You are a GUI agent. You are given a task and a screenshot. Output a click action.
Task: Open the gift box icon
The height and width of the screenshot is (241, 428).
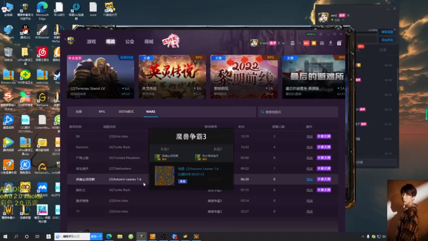(x=339, y=43)
